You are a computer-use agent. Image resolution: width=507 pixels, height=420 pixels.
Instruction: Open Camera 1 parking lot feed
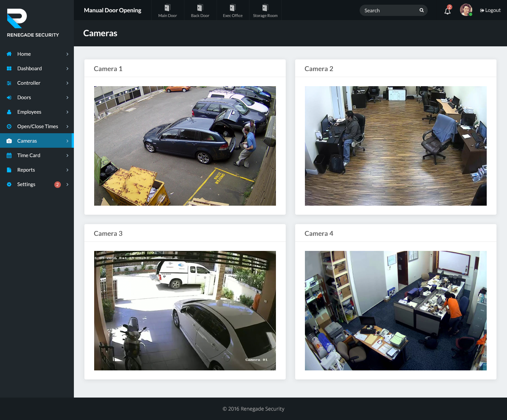coord(185,146)
